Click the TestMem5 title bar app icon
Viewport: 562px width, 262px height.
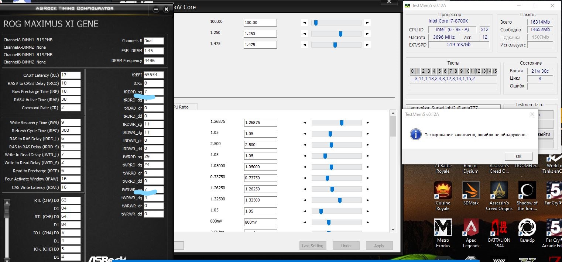(x=407, y=6)
